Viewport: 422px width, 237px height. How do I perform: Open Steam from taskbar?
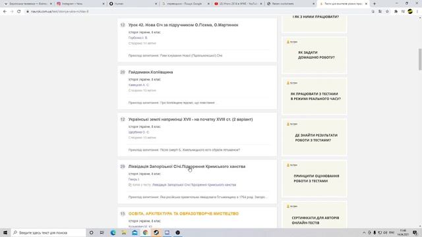(x=156, y=232)
